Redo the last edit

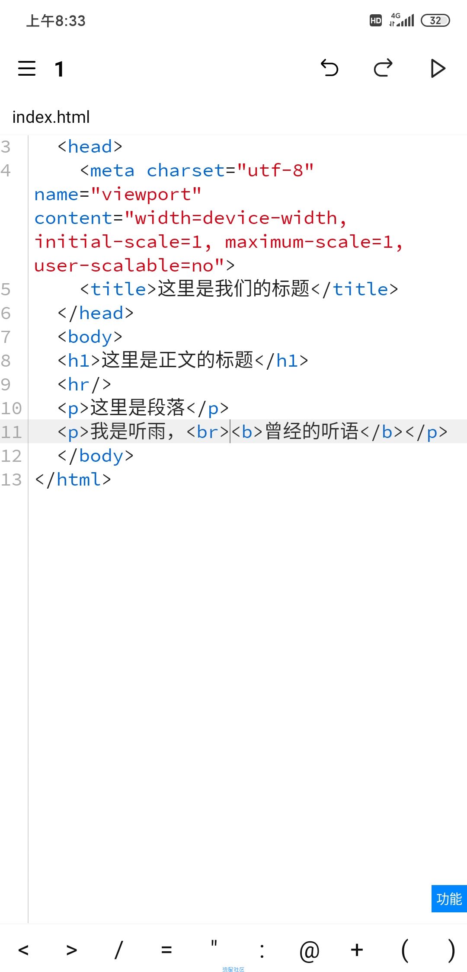coord(383,68)
